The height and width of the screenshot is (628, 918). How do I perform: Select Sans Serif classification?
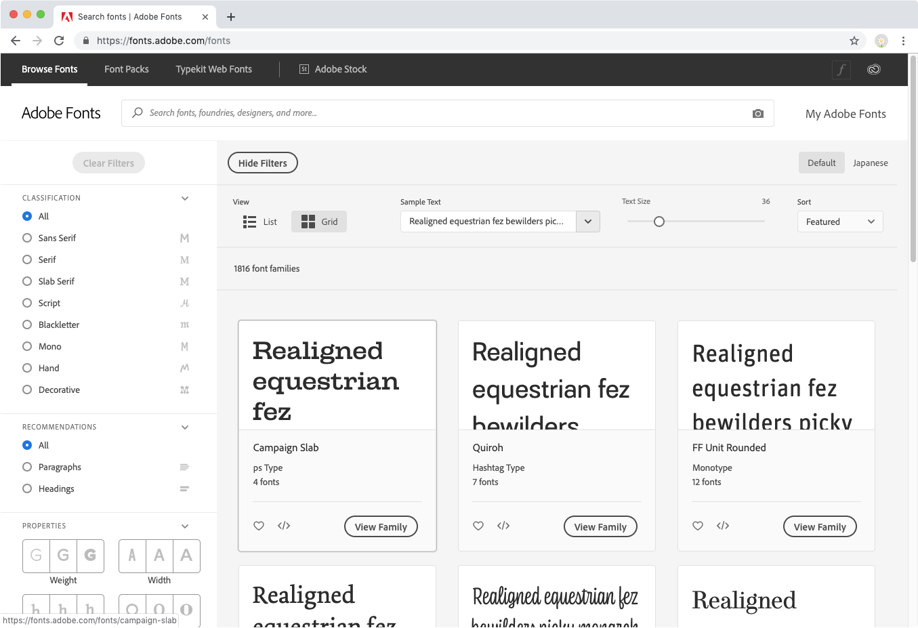(x=27, y=238)
